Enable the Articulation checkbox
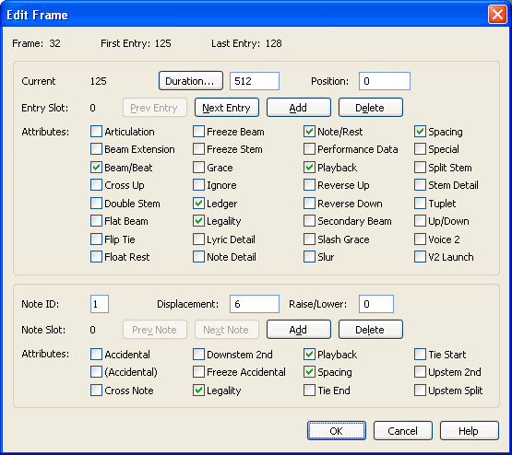The image size is (512, 455). click(x=96, y=132)
